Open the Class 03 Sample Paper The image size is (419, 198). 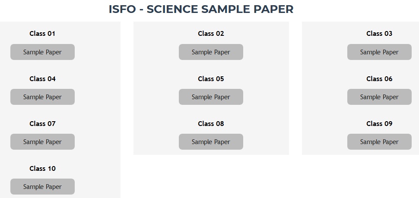(x=379, y=52)
